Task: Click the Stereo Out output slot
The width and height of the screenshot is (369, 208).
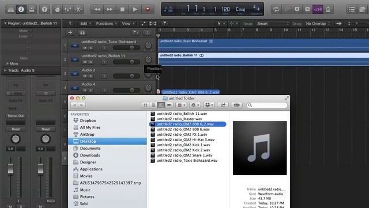Action: [x=16, y=116]
